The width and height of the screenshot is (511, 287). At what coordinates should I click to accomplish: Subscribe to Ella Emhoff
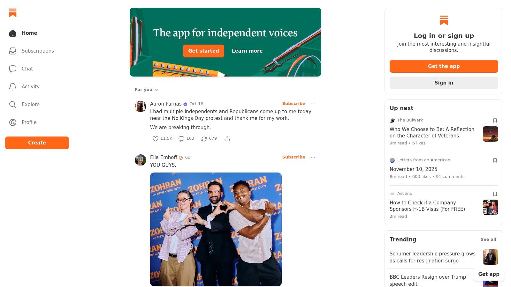(294, 157)
